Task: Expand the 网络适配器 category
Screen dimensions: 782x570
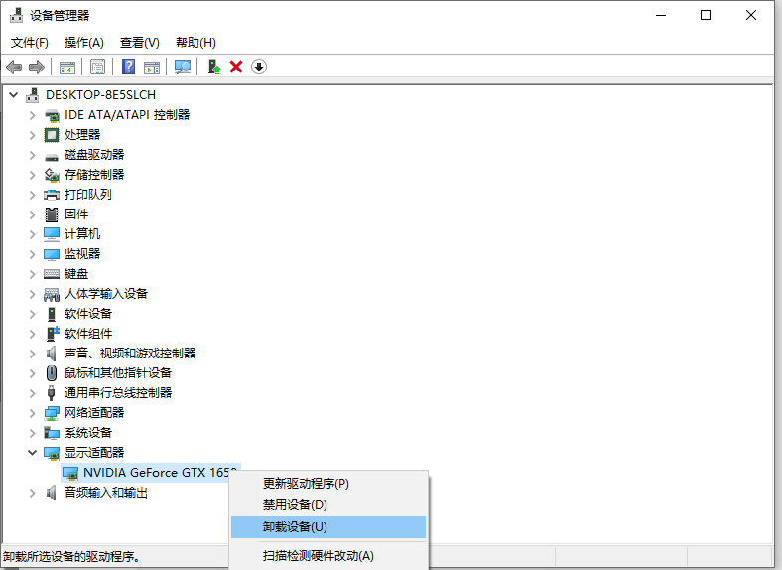Action: tap(33, 413)
